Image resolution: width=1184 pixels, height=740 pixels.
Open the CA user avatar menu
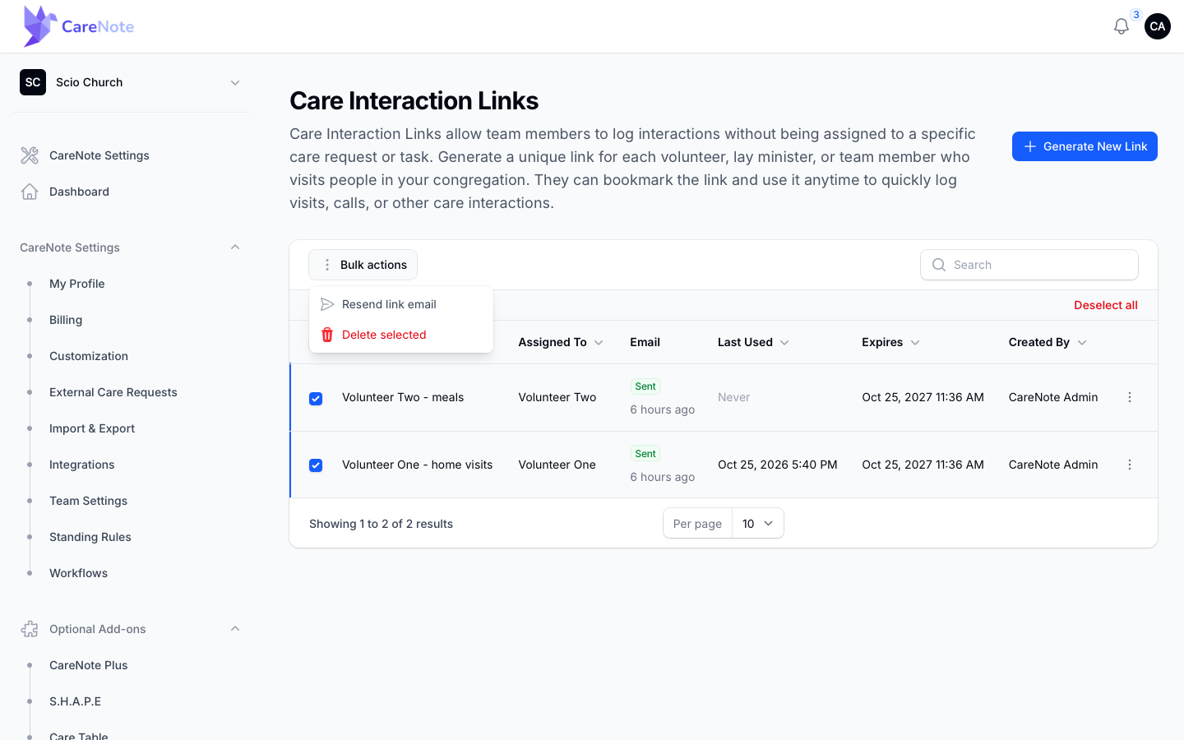pos(1158,26)
